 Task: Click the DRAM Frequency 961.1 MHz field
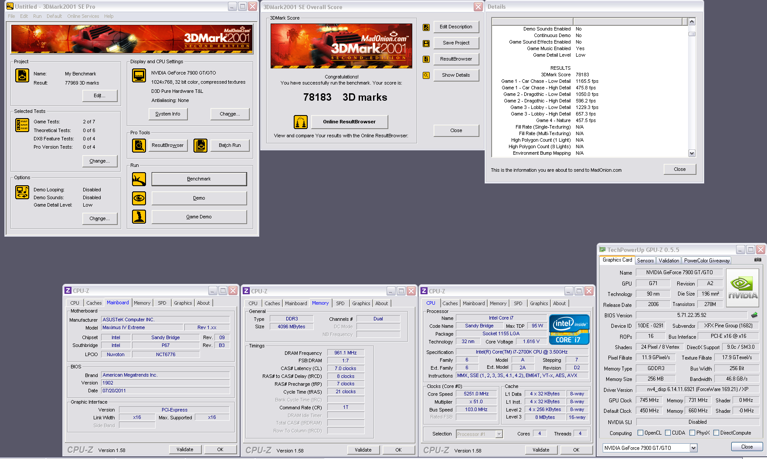point(346,353)
